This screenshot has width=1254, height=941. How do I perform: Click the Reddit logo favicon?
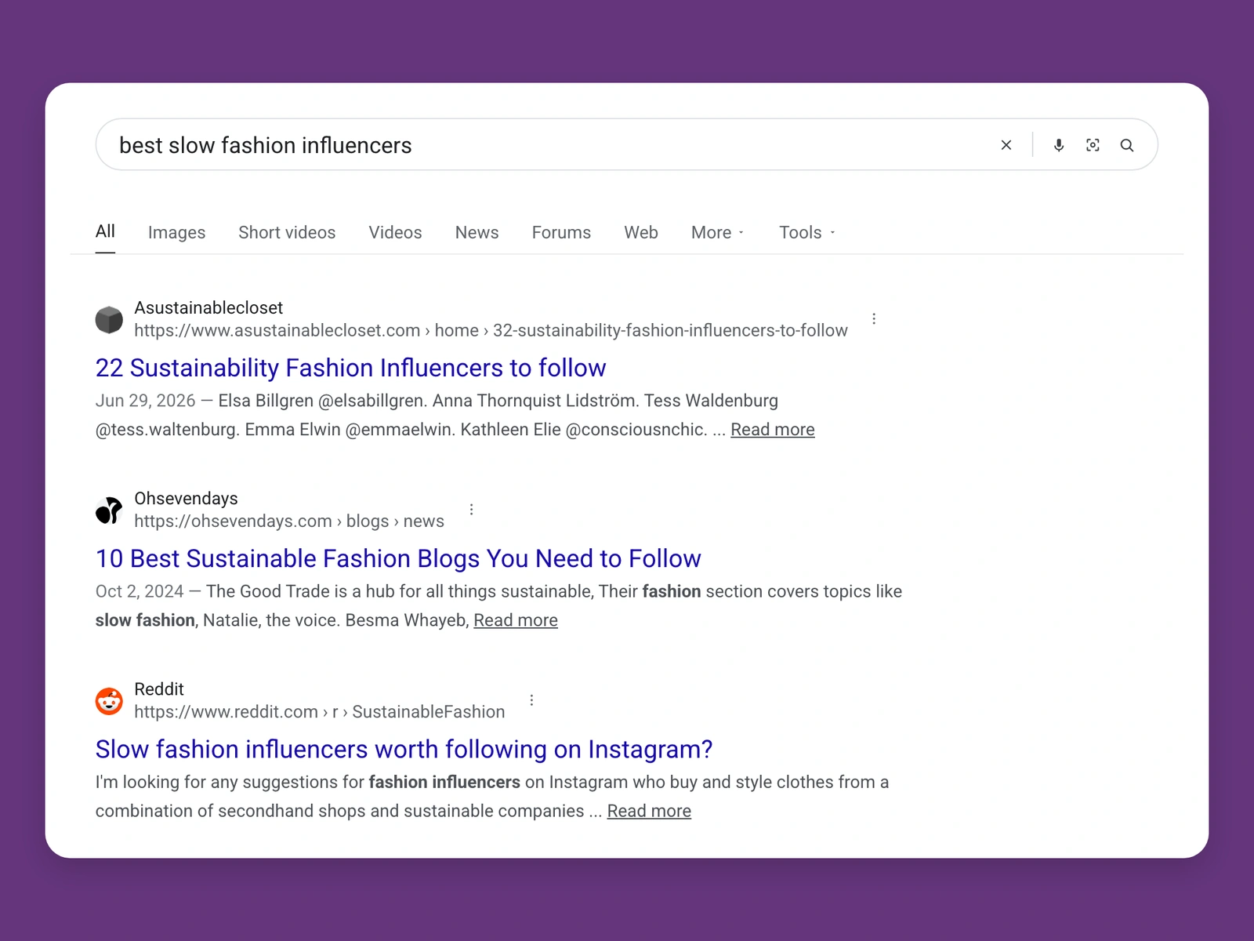109,700
